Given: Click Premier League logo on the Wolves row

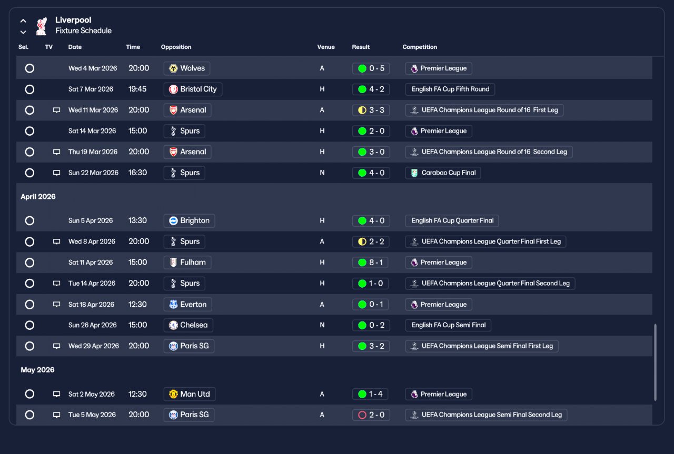Looking at the screenshot, I should (x=414, y=68).
